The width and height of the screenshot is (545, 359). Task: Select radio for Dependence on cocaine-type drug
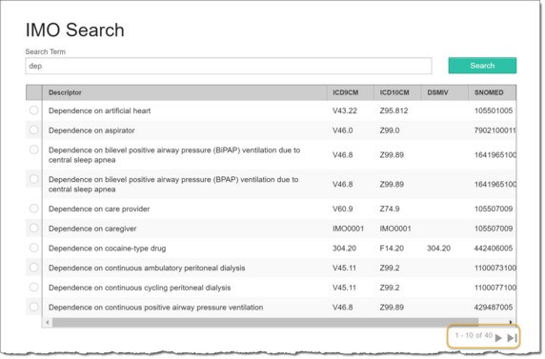[x=33, y=248]
